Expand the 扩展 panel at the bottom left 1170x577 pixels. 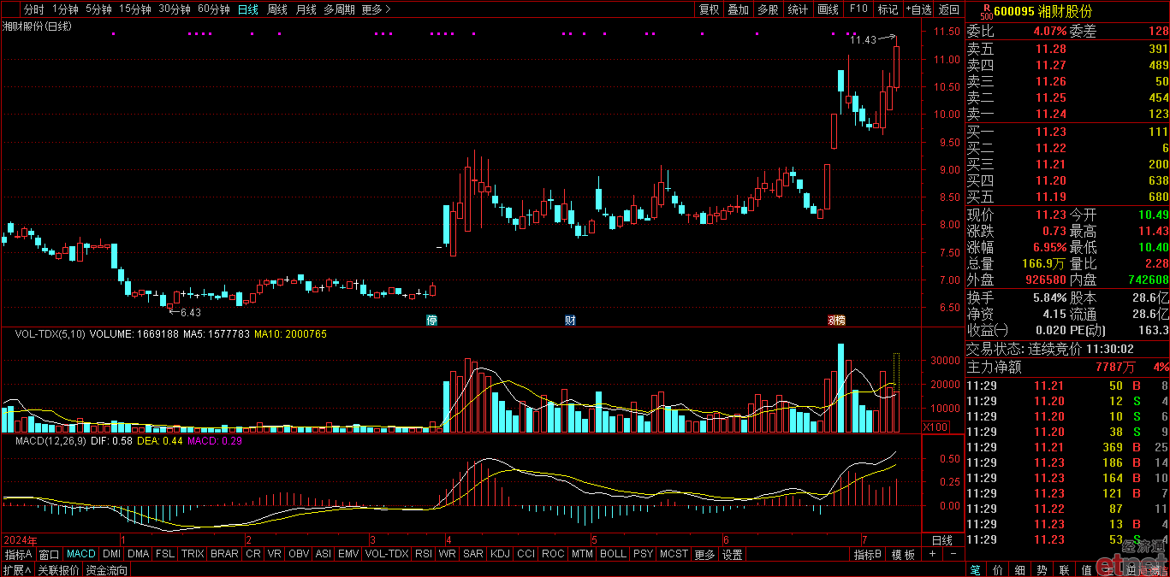[16, 570]
